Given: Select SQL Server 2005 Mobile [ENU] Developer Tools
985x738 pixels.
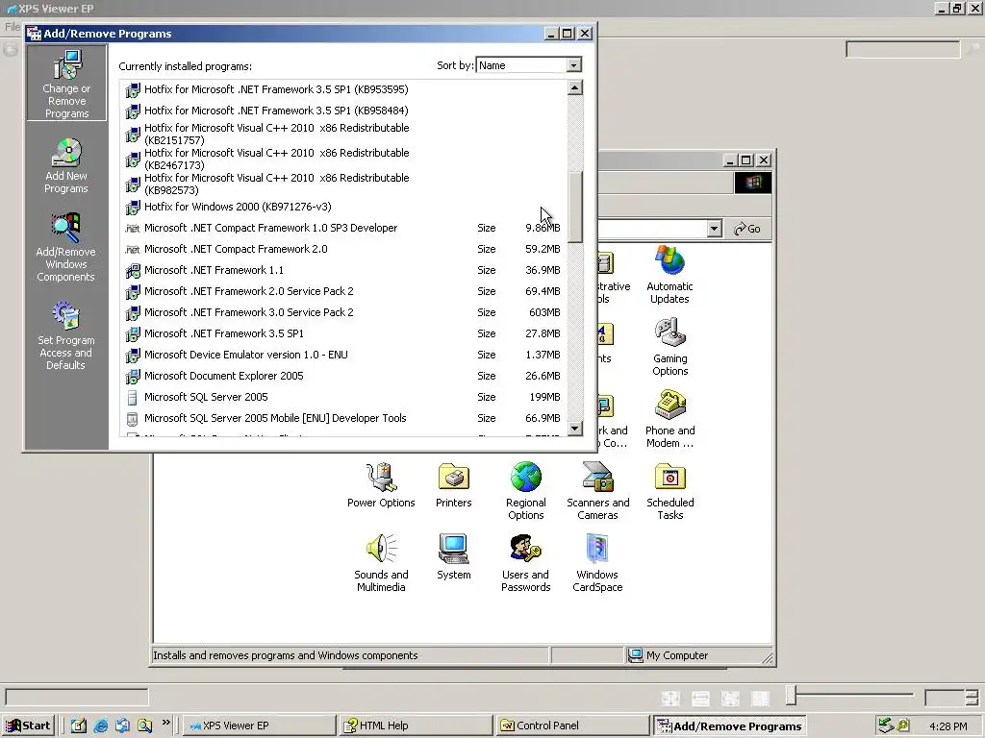Looking at the screenshot, I should 342,418.
